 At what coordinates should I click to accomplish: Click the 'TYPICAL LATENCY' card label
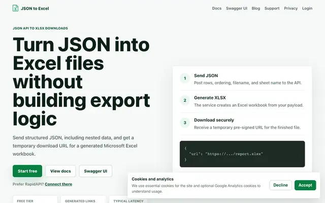click(x=128, y=201)
